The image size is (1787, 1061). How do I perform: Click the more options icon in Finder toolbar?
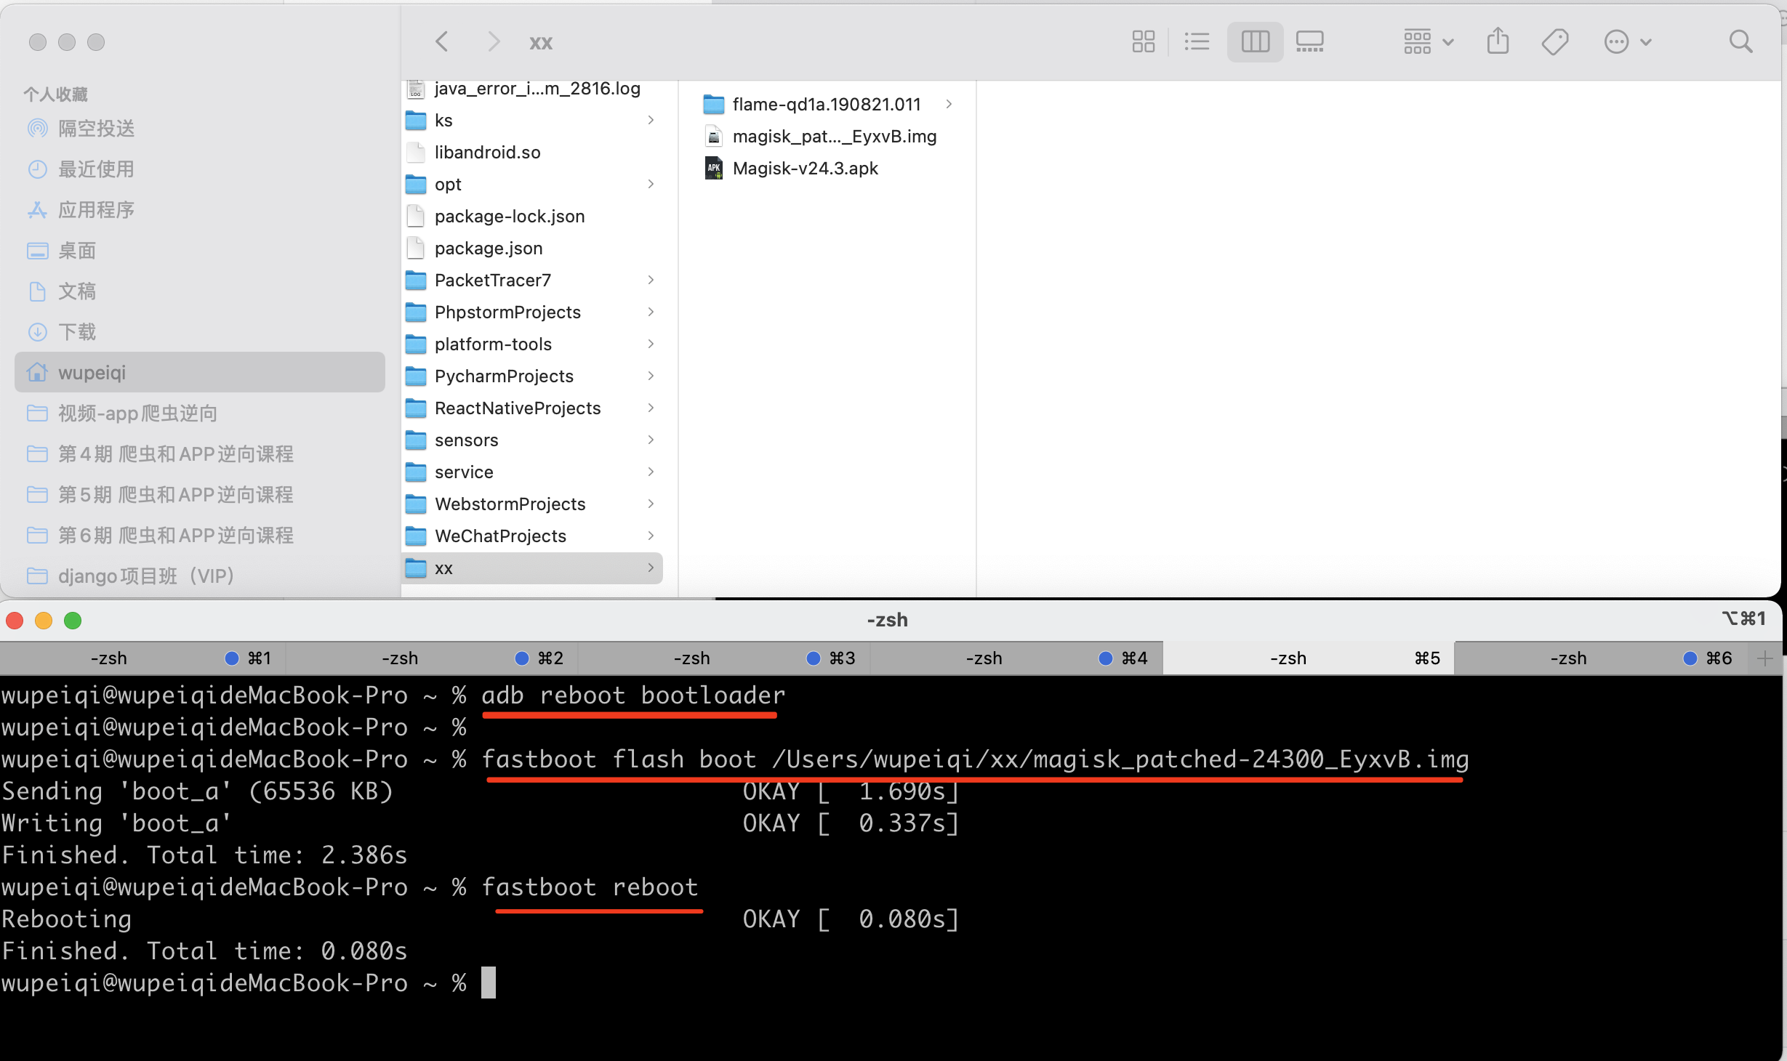(x=1618, y=43)
